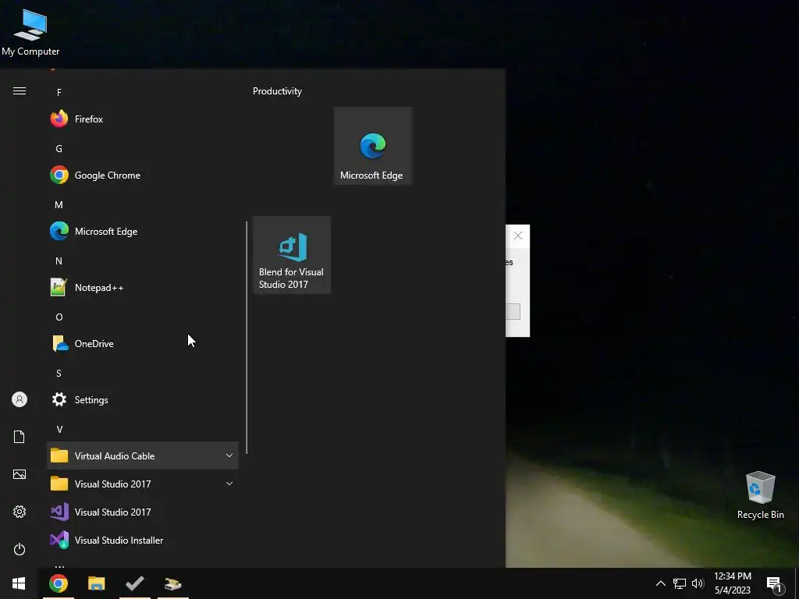
Task: Close the dialog behind the Start menu
Action: (x=518, y=236)
